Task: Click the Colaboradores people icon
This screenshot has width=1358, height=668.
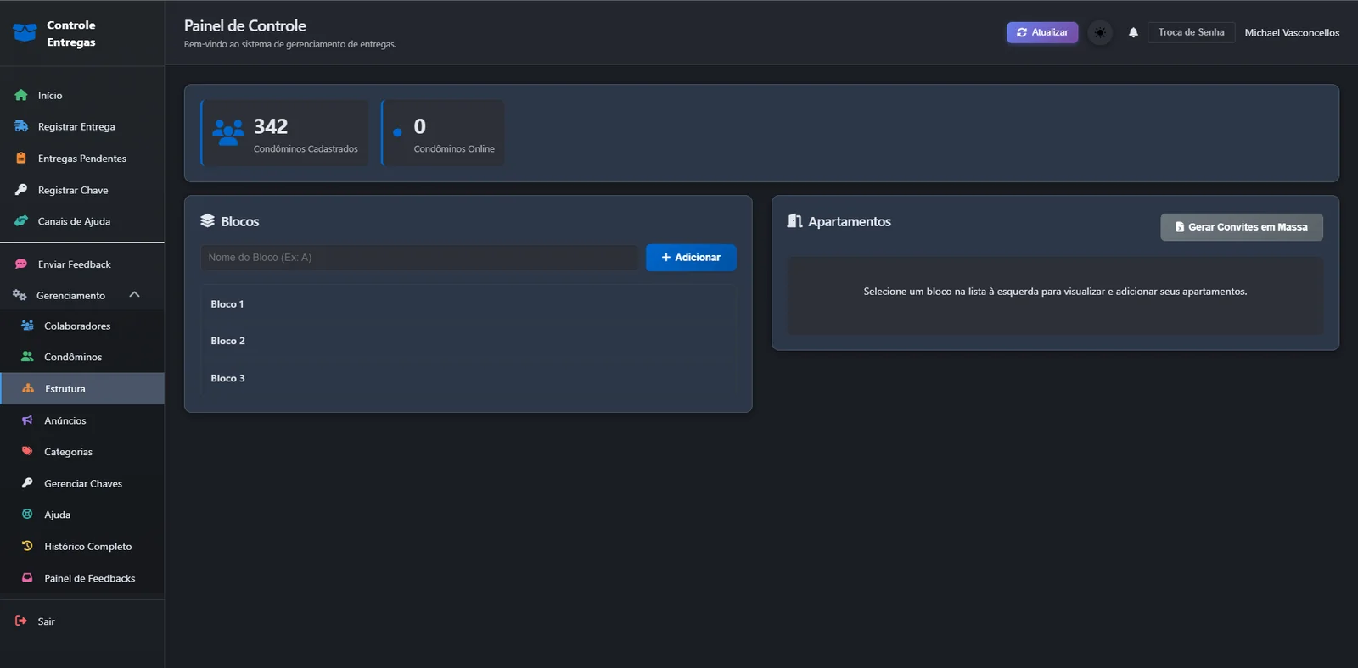Action: pyautogui.click(x=27, y=326)
